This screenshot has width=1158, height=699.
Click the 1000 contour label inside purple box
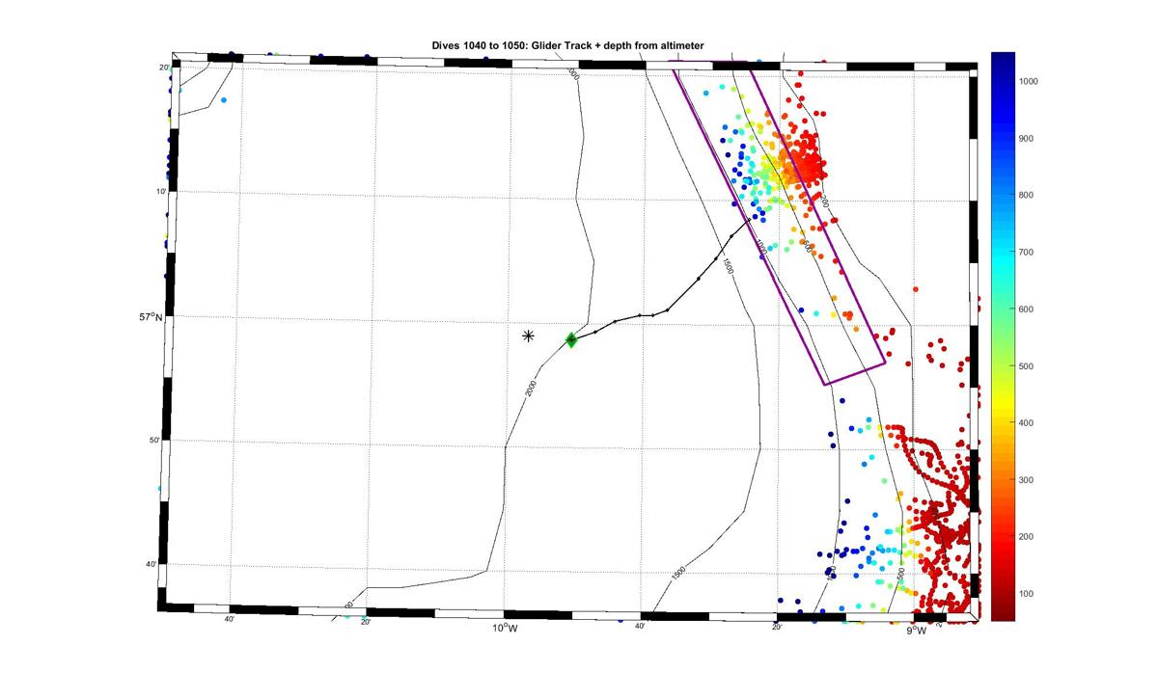pyautogui.click(x=760, y=249)
